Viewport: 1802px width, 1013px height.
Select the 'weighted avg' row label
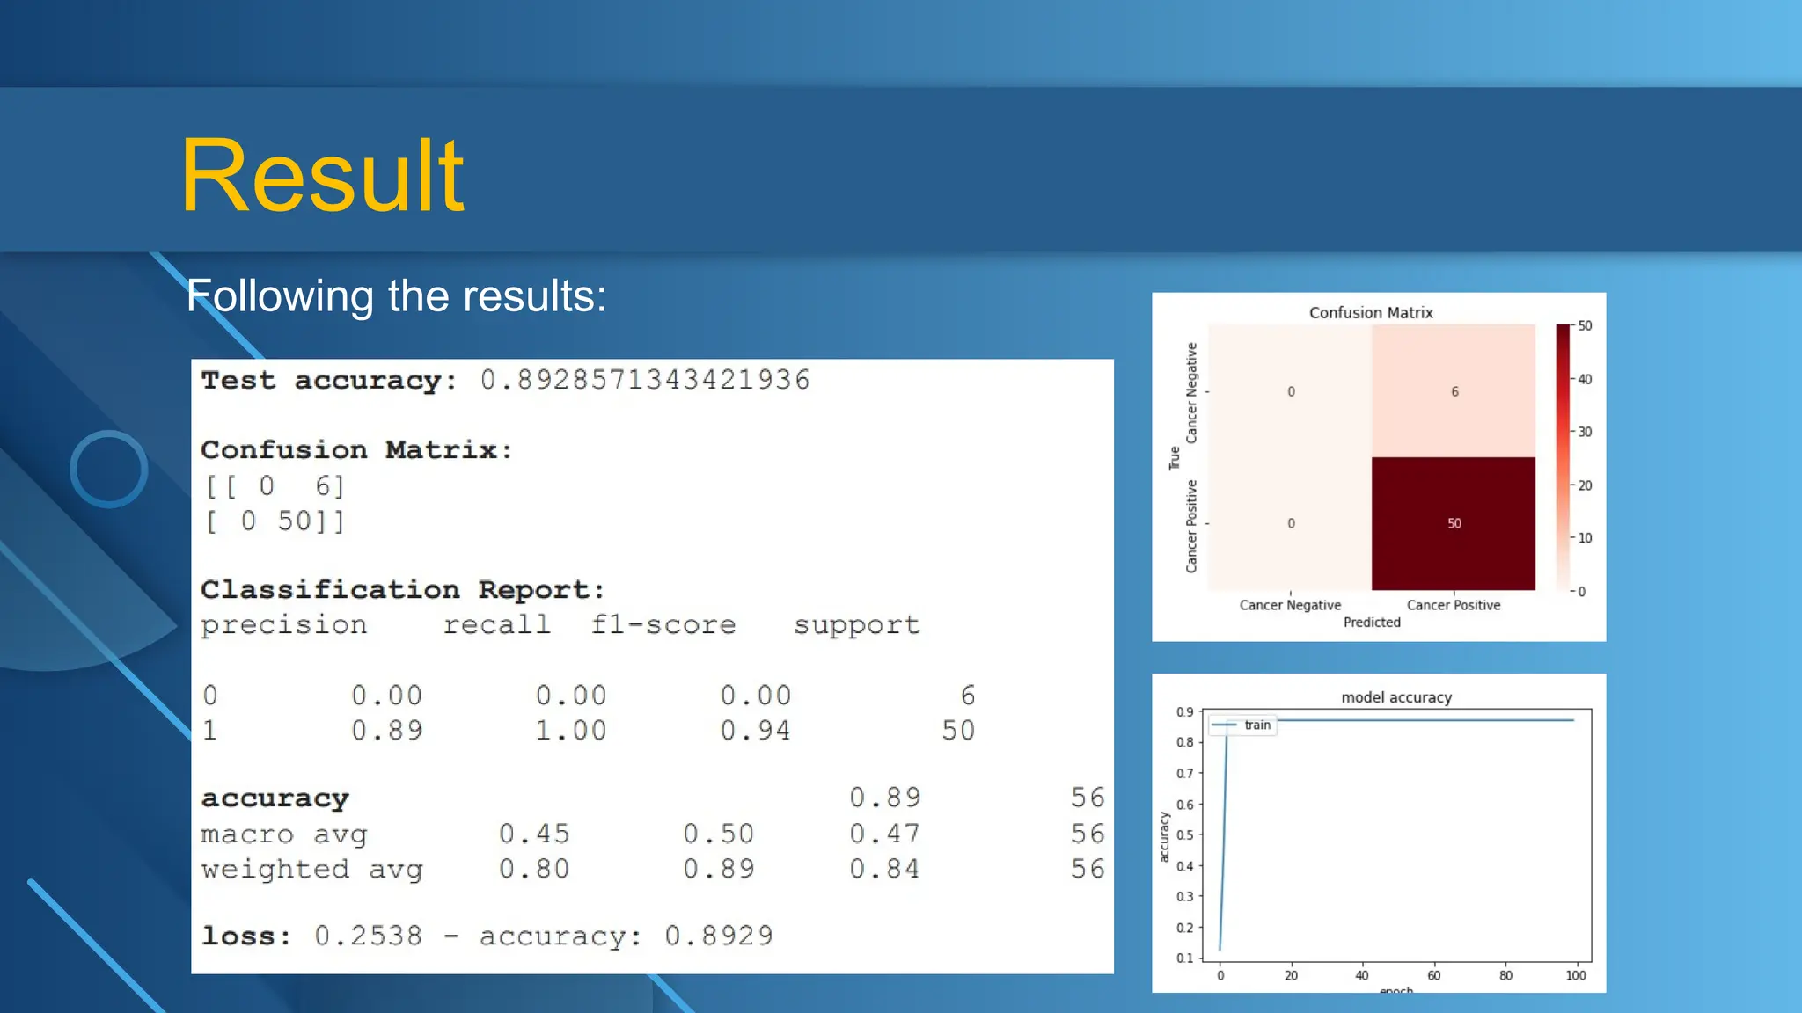[x=311, y=869]
